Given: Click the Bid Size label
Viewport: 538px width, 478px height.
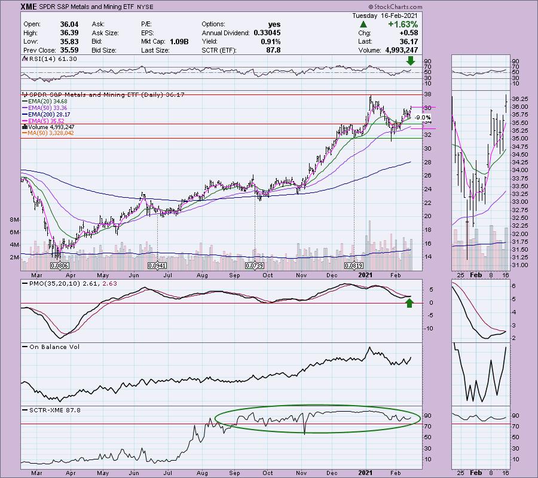Looking at the screenshot, I should (104, 50).
